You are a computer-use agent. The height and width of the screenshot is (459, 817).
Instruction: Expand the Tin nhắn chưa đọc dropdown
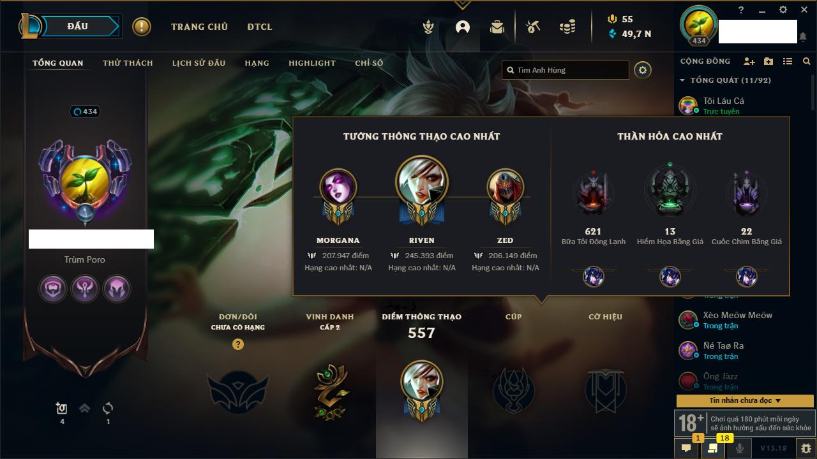[x=745, y=400]
